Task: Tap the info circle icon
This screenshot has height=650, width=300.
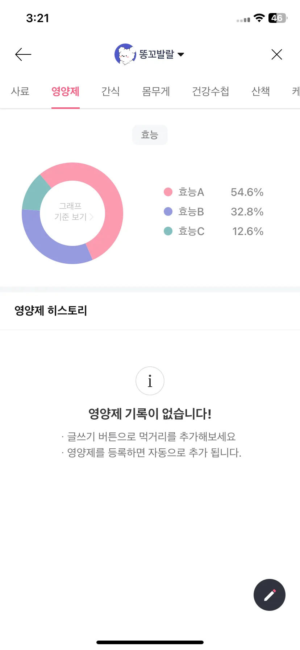Action: tap(150, 381)
